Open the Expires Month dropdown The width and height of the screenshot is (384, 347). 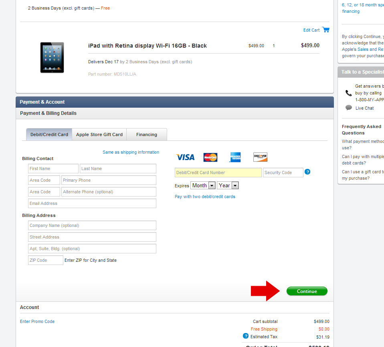203,185
